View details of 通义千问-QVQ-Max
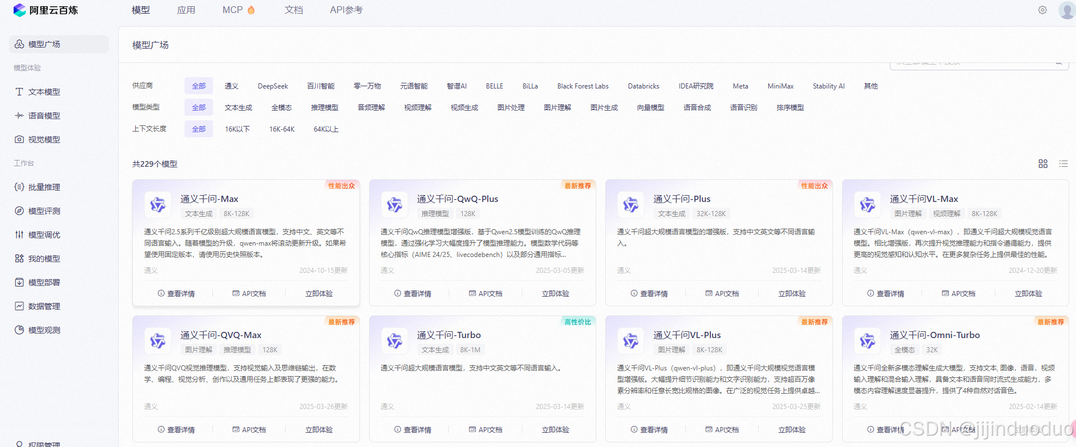Image resolution: width=1076 pixels, height=447 pixels. pyautogui.click(x=177, y=430)
